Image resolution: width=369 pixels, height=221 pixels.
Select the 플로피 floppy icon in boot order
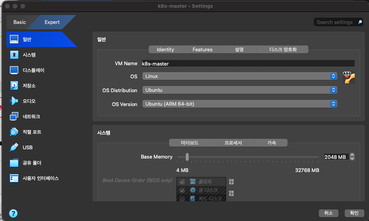pyautogui.click(x=193, y=181)
